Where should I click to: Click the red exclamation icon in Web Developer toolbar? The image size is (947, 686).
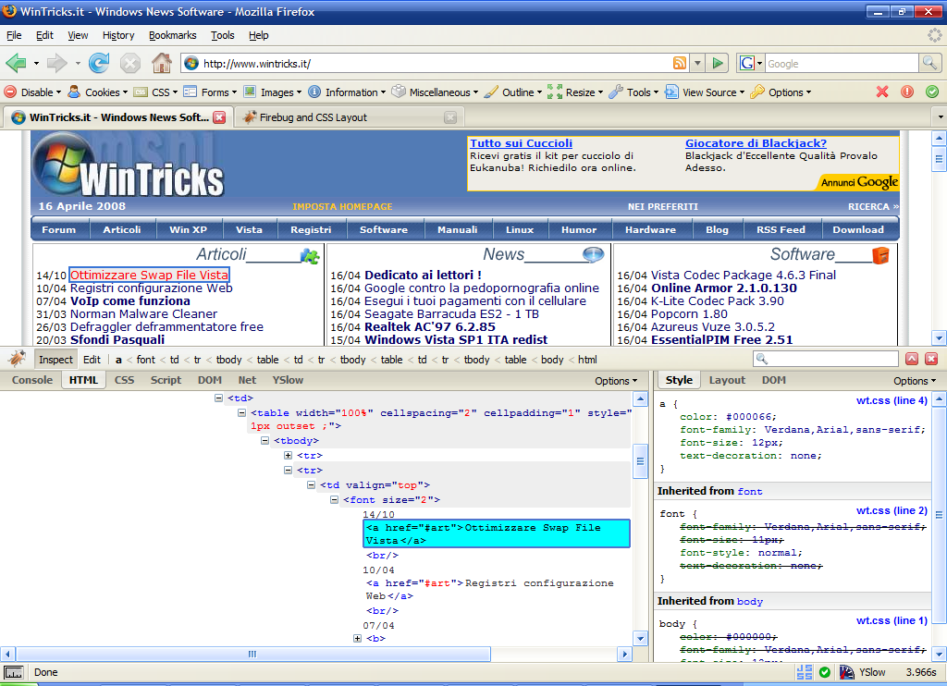pyautogui.click(x=907, y=92)
